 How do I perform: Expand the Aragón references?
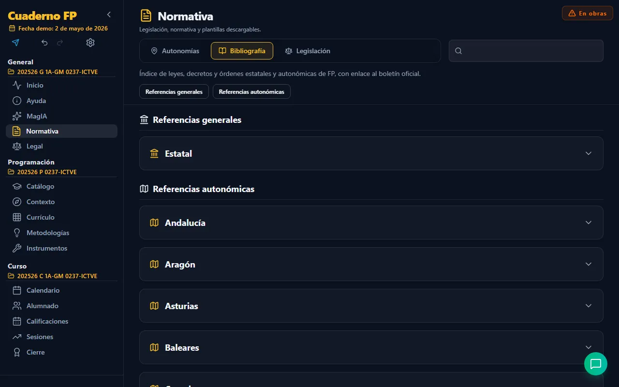click(x=371, y=264)
